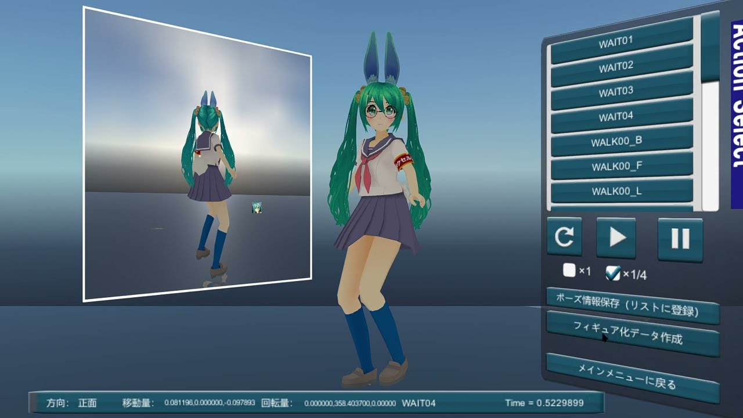
Task: Choose the WALK00_F animation
Action: (621, 166)
